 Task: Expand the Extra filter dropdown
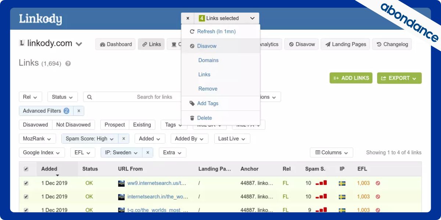[x=173, y=153]
